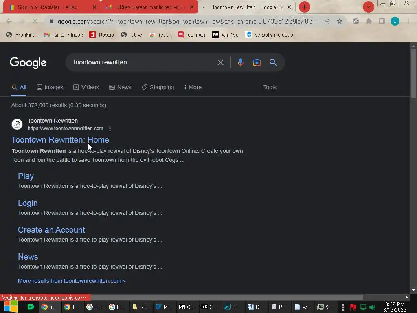Open reddit bookmark

point(160,35)
